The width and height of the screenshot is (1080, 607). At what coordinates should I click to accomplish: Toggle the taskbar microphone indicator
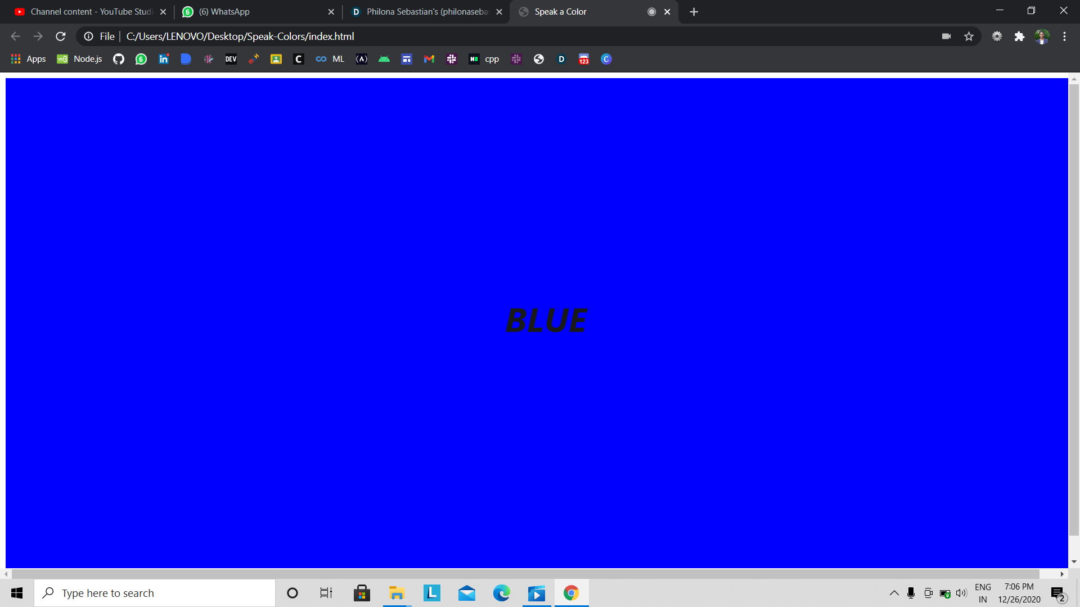(x=911, y=593)
